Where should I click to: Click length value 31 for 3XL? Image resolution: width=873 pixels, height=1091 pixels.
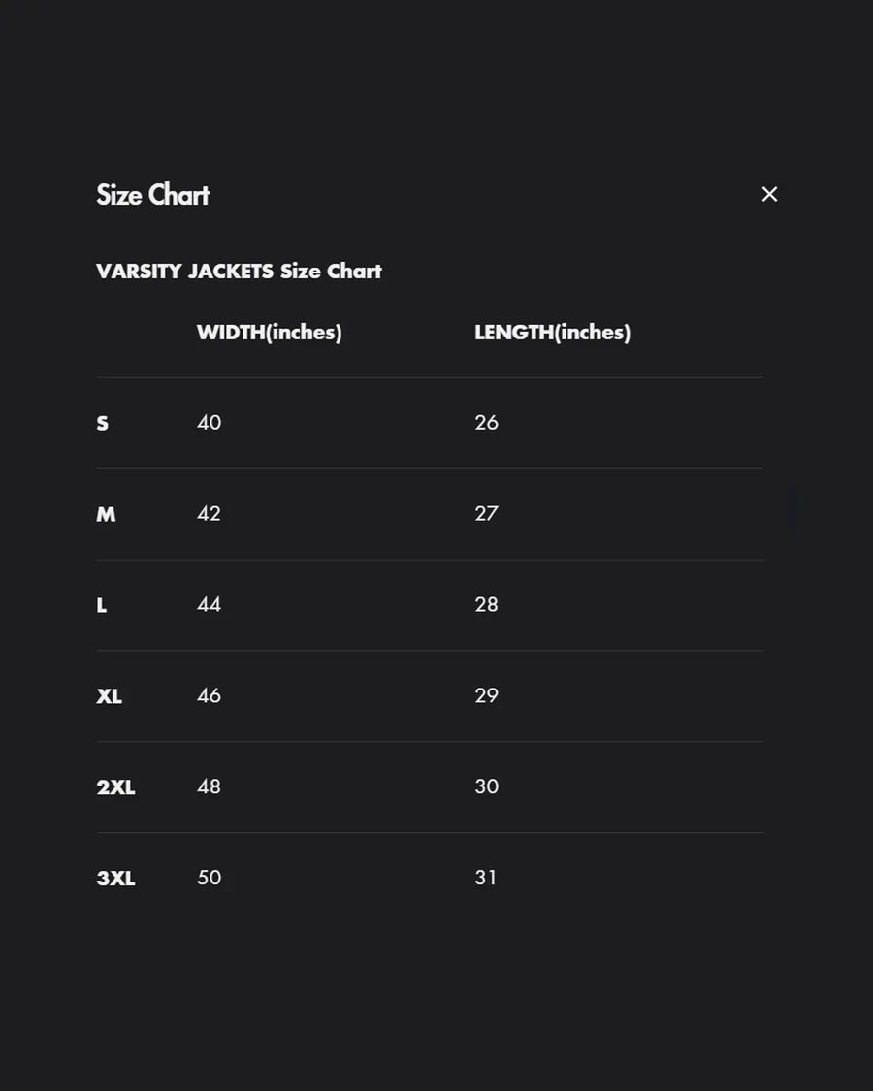(486, 878)
